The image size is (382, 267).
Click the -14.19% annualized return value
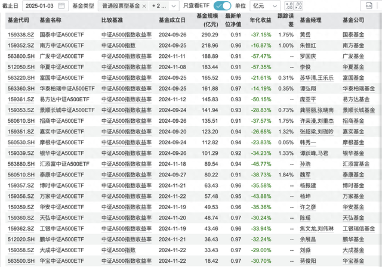pos(261,89)
